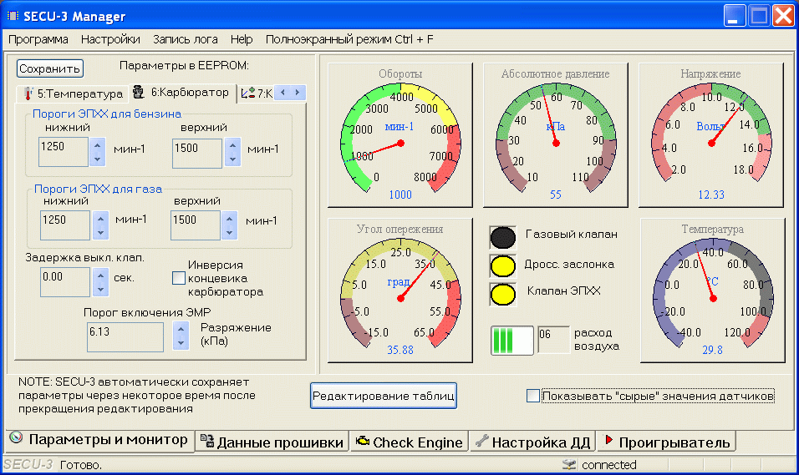Switch to the Данные прошивки tab
This screenshot has width=799, height=475.
pyautogui.click(x=272, y=442)
